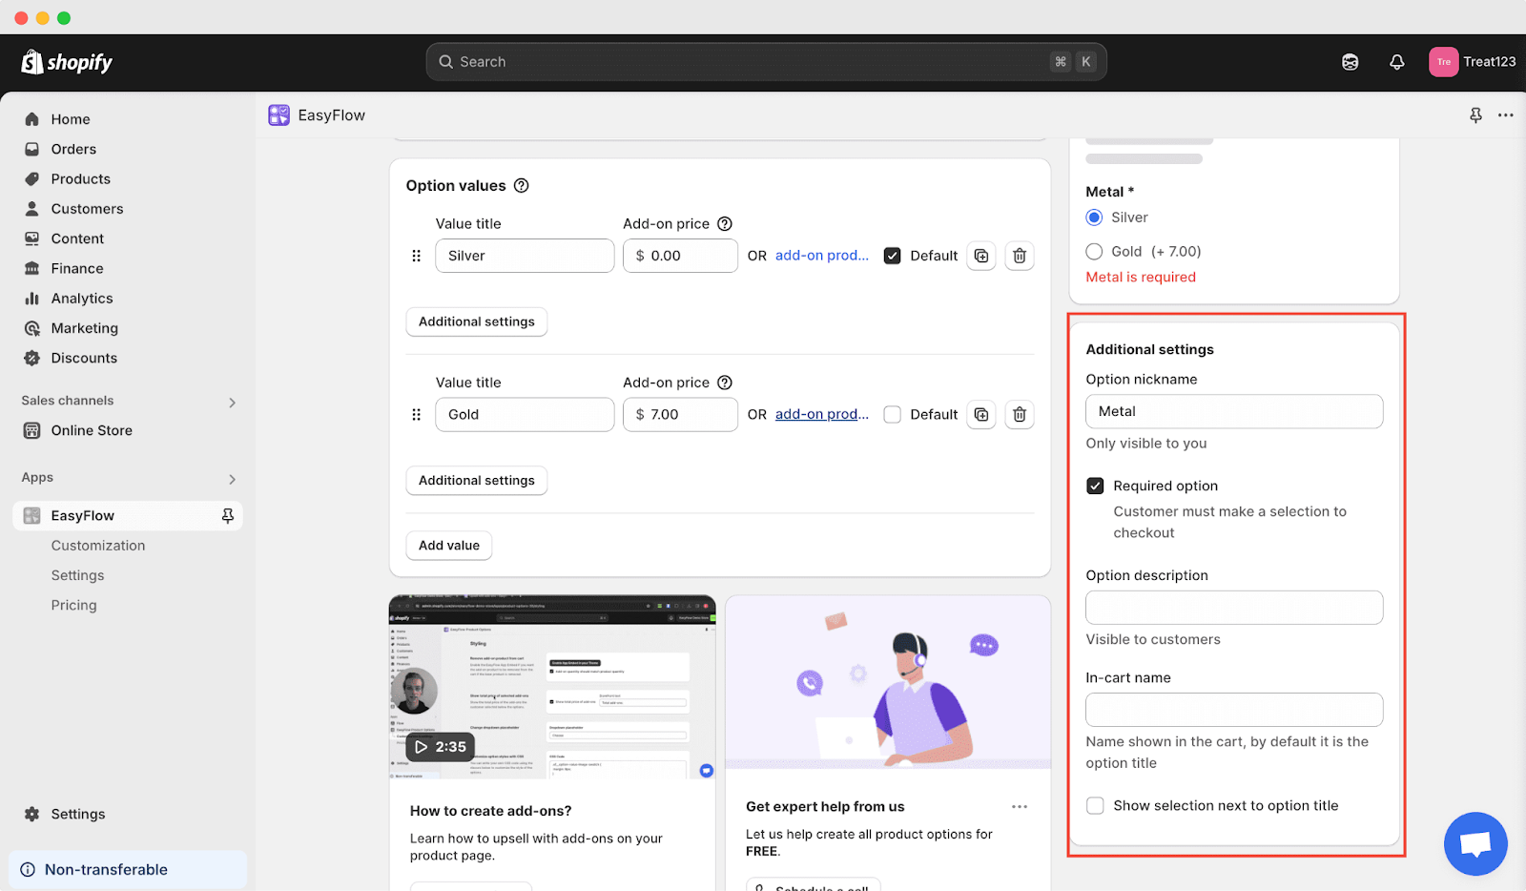Expand the Apps section chevron
This screenshot has height=891, width=1526.
[232, 479]
